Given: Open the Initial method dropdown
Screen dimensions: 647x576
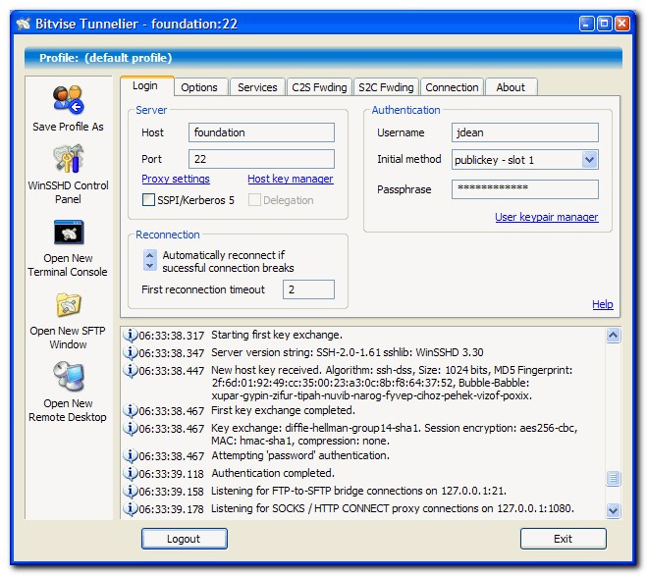Looking at the screenshot, I should tap(589, 160).
